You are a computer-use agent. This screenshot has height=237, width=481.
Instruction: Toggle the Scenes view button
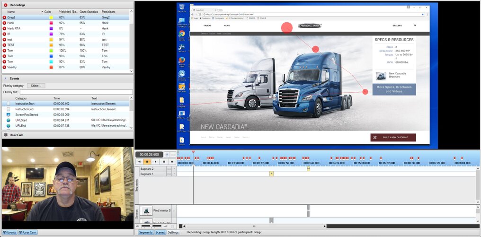(x=160, y=232)
